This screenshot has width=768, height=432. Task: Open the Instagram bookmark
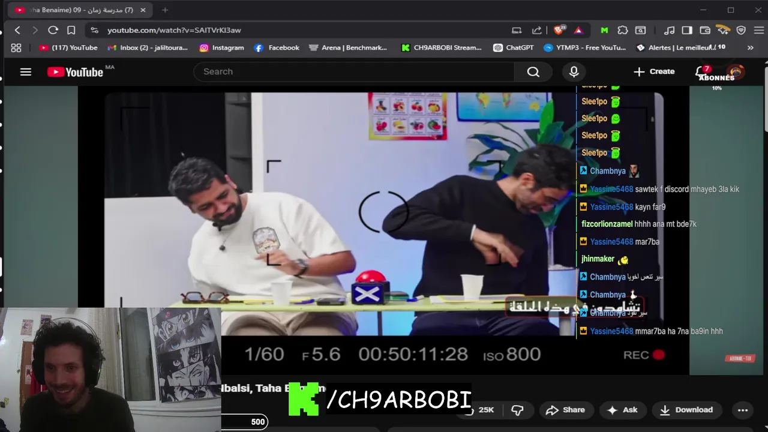pos(222,47)
